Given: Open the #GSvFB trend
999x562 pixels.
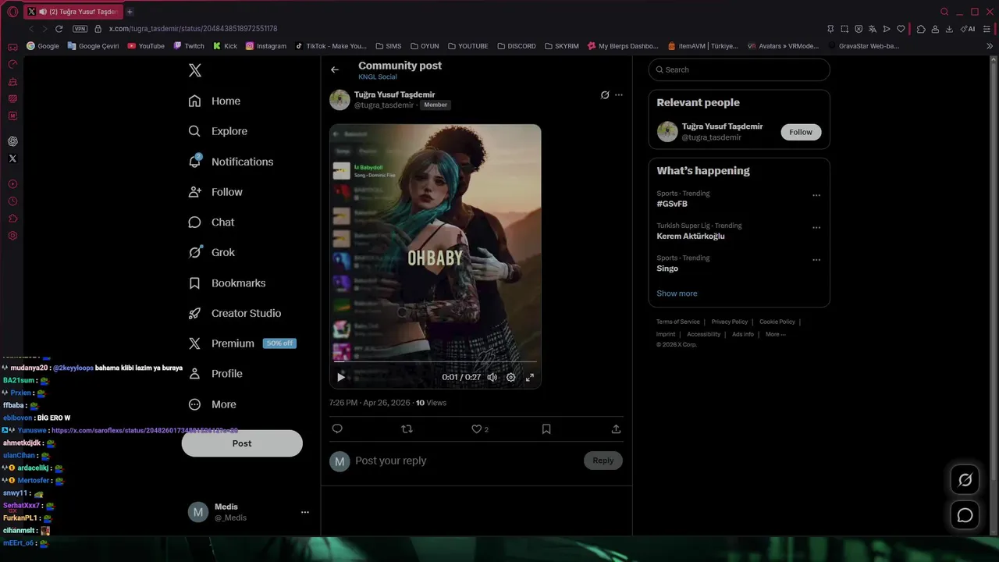Looking at the screenshot, I should click(x=672, y=204).
